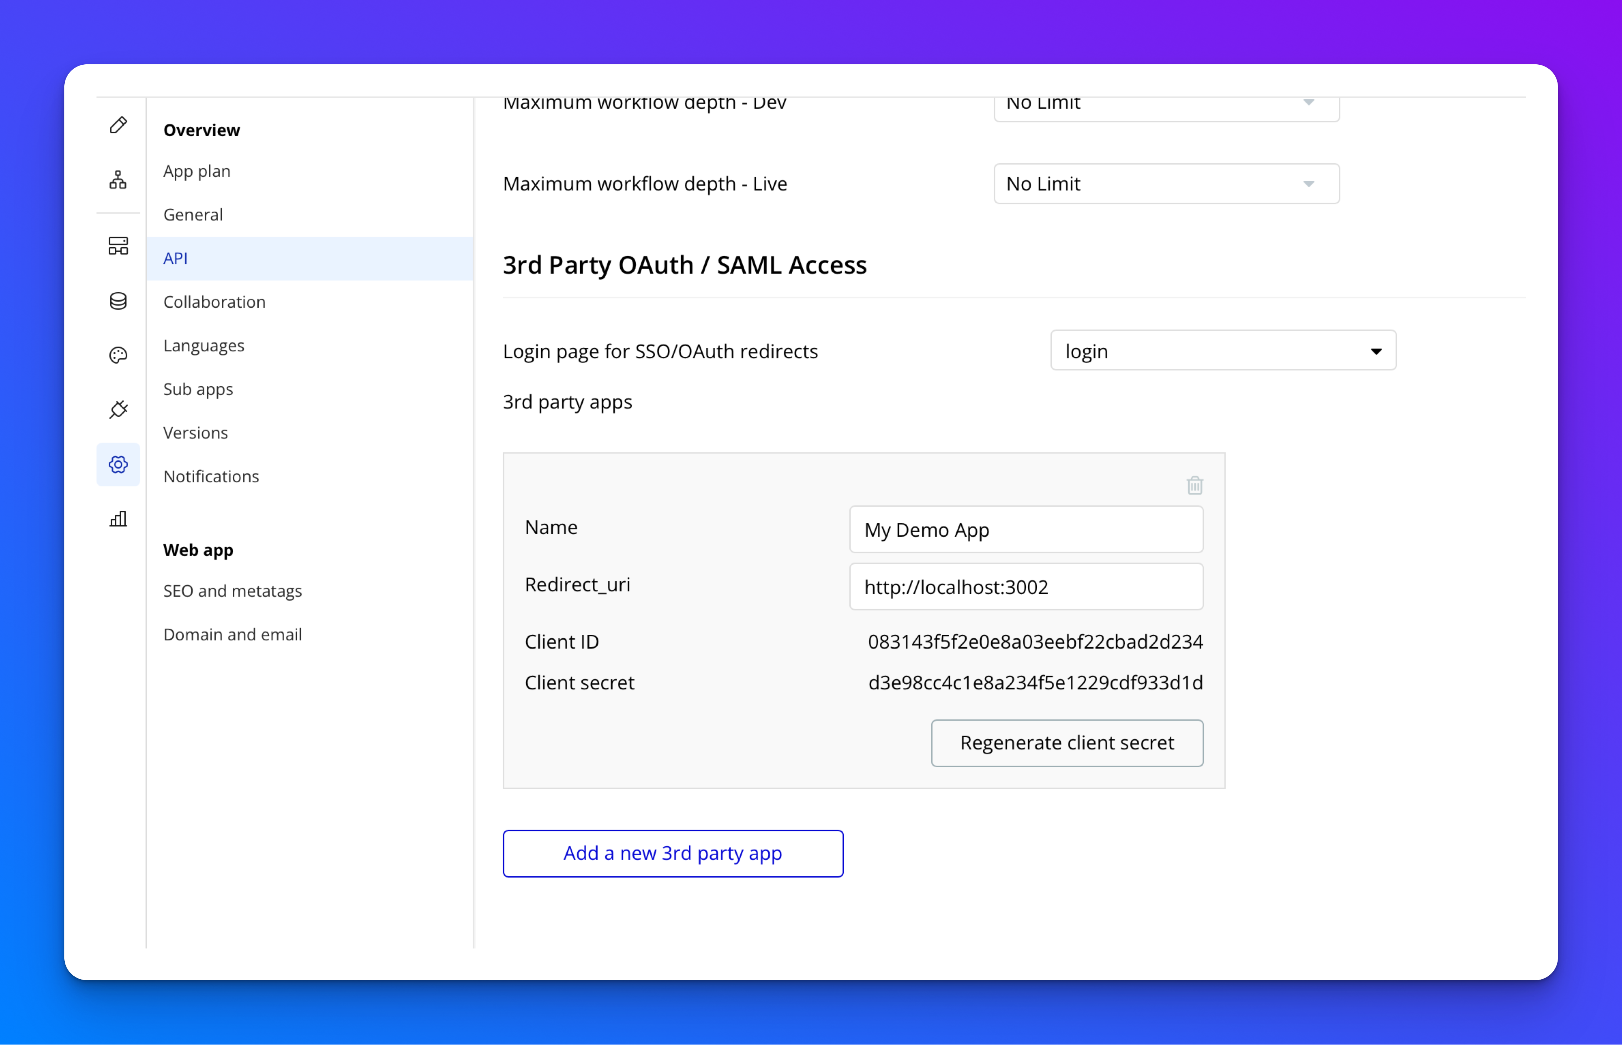Open the Logs bar chart icon
This screenshot has width=1623, height=1045.
(118, 519)
